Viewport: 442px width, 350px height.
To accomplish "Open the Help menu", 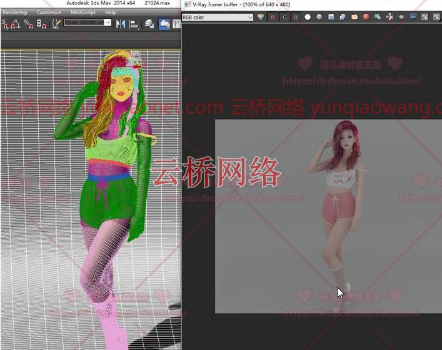I will click(x=110, y=12).
